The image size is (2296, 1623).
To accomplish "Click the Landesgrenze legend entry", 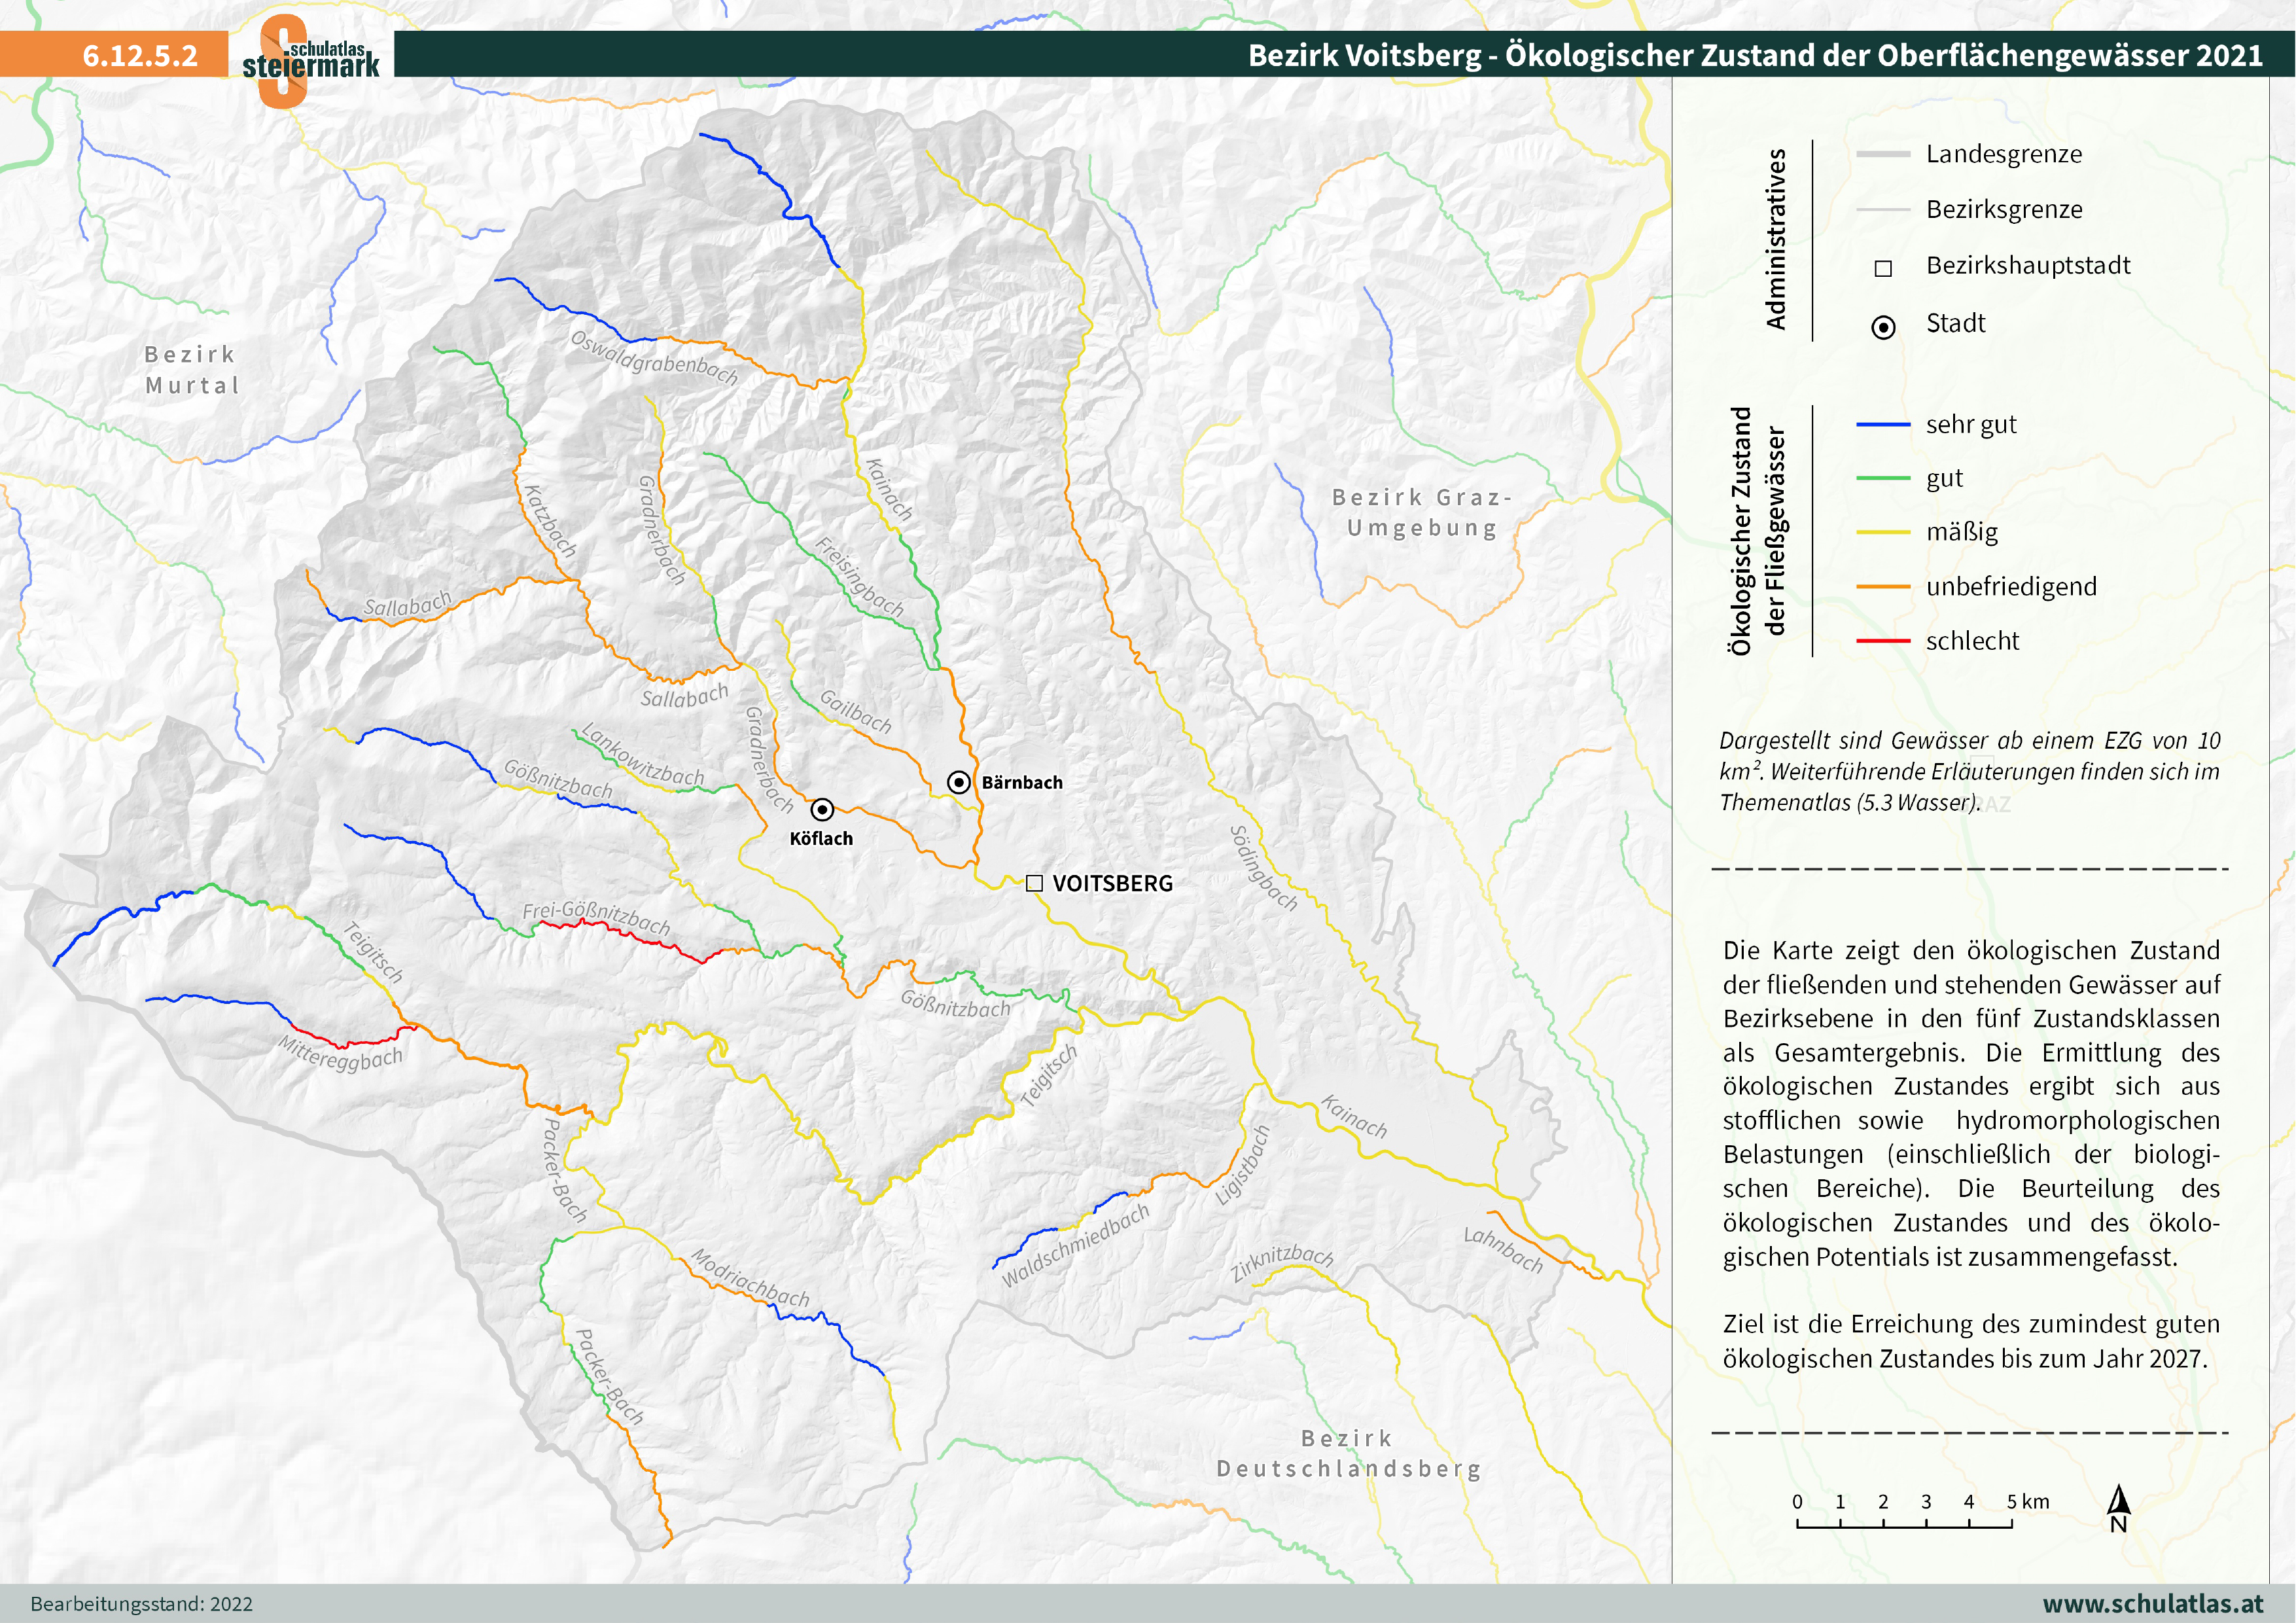I will point(2003,154).
